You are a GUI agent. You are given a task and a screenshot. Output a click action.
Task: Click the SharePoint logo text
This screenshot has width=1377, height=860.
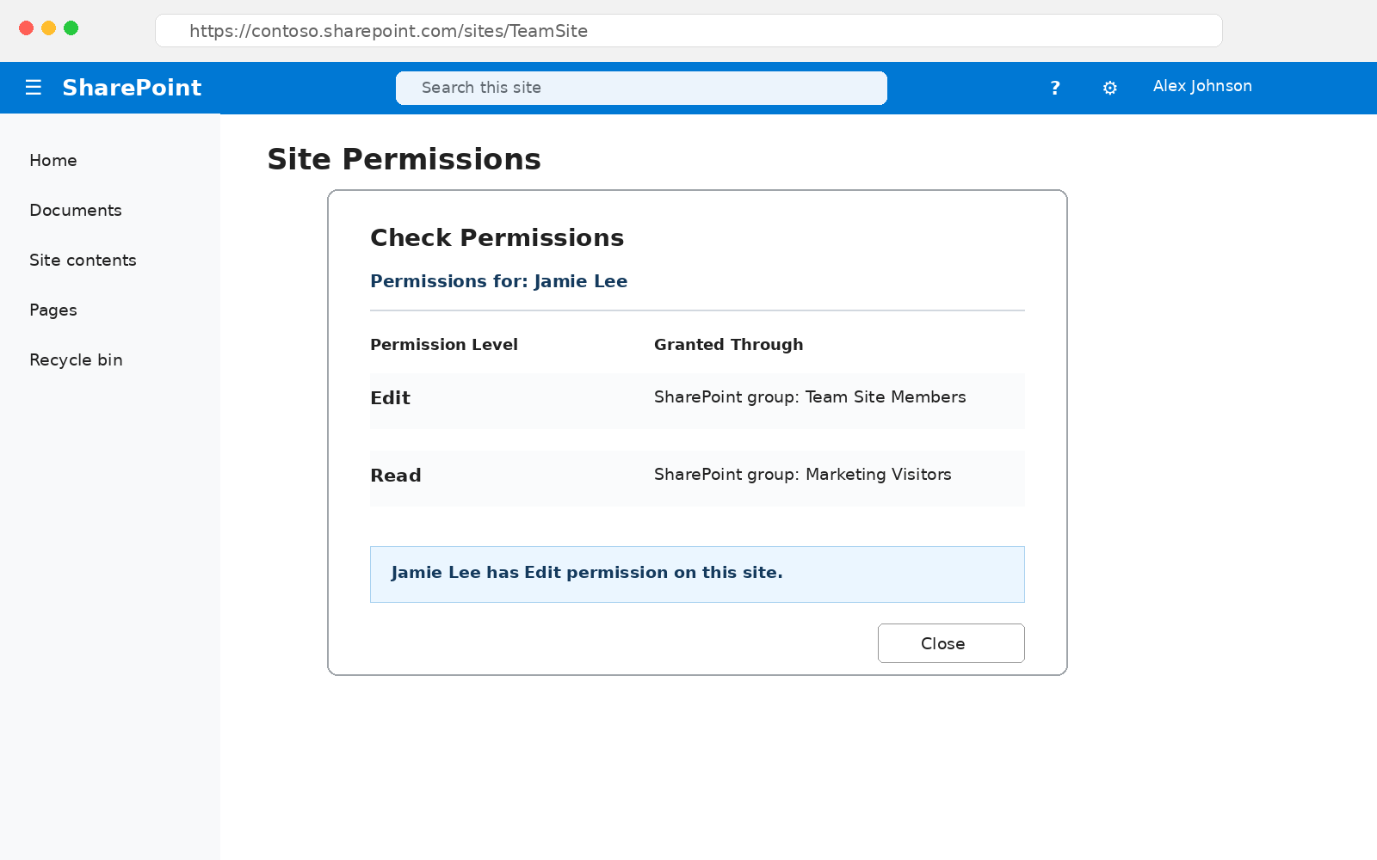click(x=132, y=88)
